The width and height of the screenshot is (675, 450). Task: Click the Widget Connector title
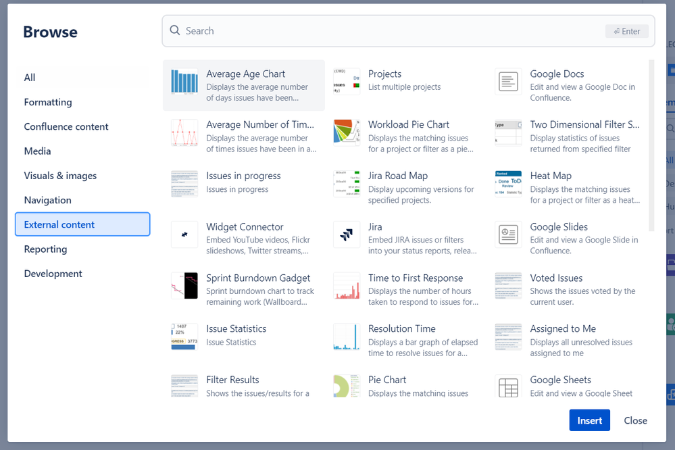click(245, 226)
